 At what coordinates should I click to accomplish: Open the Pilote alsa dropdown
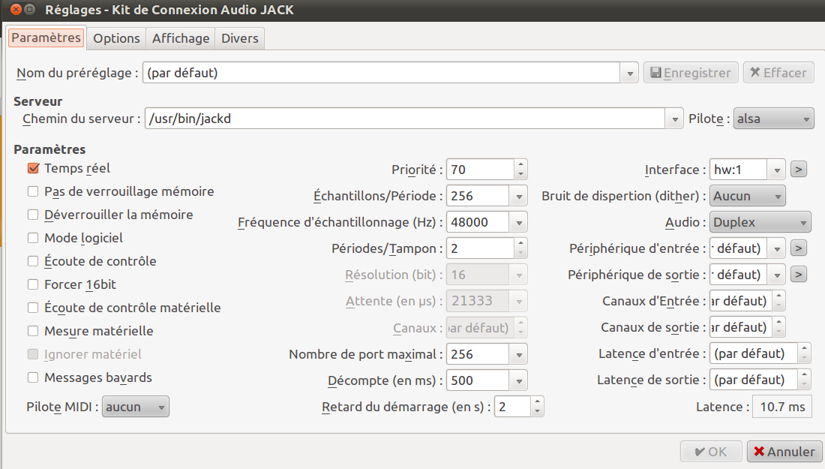click(773, 119)
